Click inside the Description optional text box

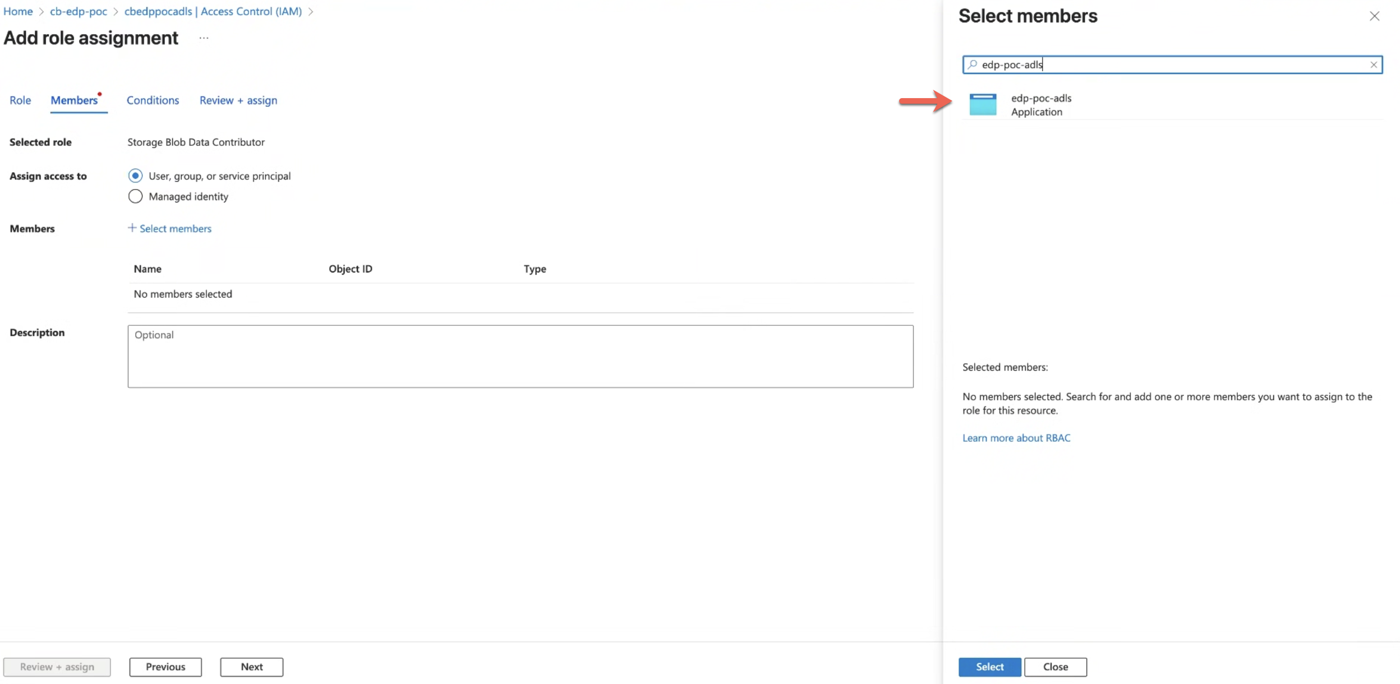(520, 357)
